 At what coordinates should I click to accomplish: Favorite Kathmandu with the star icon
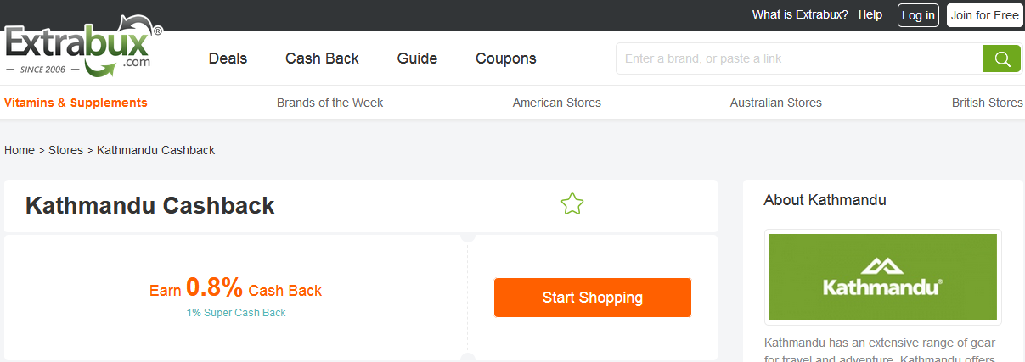click(572, 204)
